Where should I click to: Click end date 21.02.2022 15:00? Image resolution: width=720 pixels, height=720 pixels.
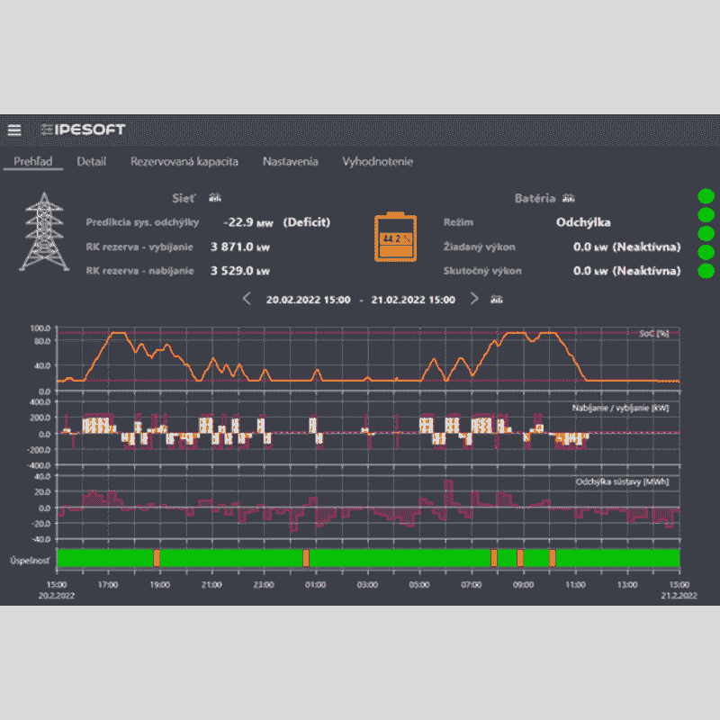pyautogui.click(x=413, y=300)
